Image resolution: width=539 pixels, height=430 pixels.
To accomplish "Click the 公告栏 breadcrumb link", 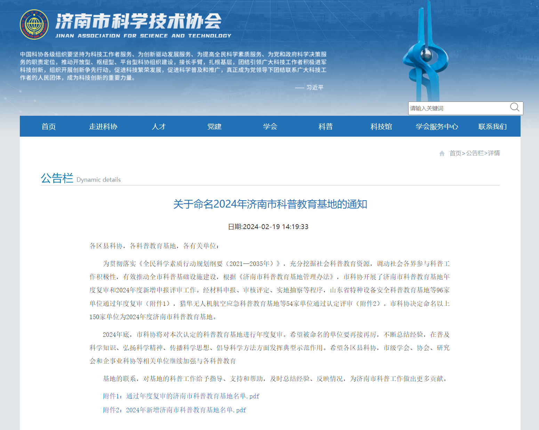I will tap(475, 153).
